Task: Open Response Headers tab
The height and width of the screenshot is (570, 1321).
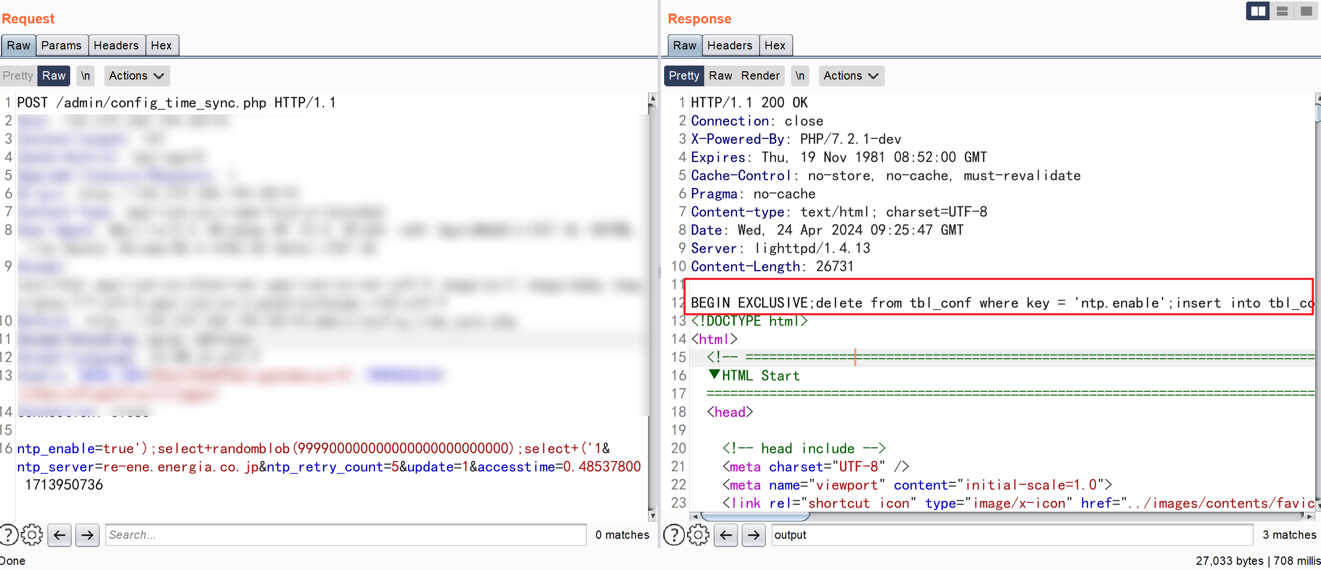Action: [730, 45]
